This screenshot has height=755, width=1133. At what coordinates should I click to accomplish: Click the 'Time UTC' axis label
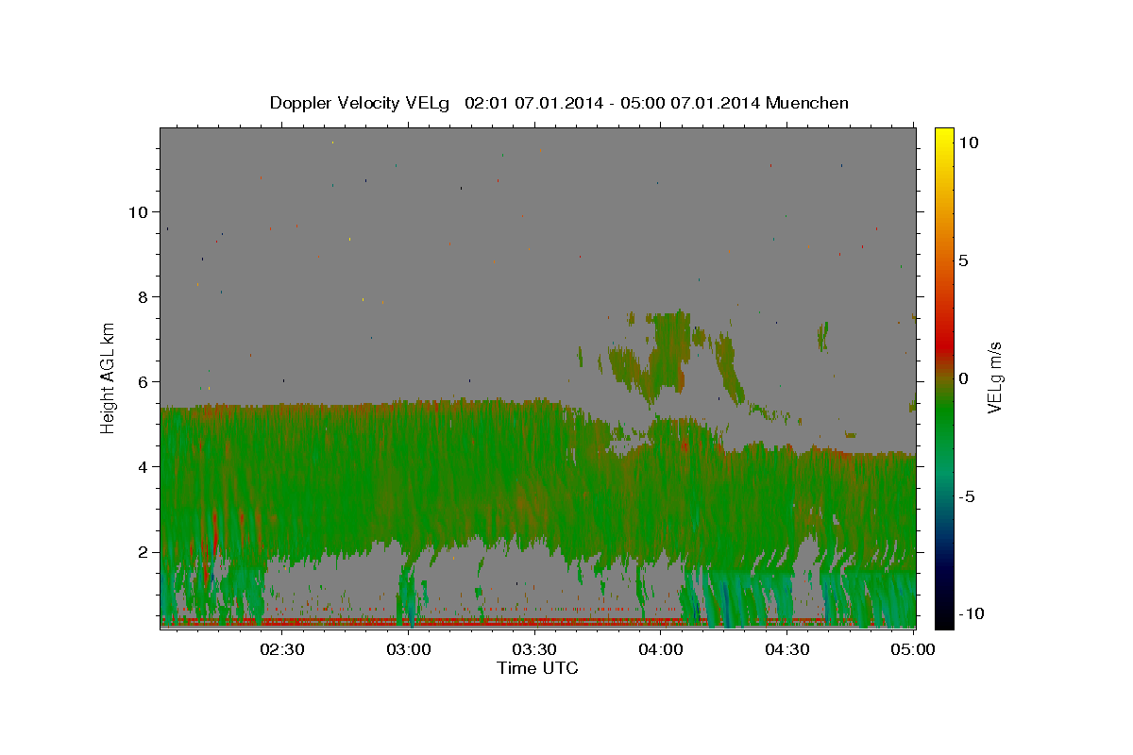click(x=537, y=668)
